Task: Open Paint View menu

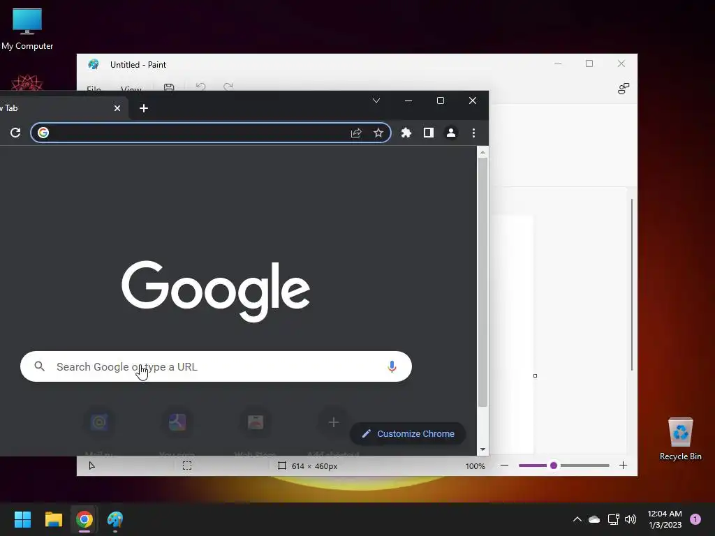Action: 131,88
